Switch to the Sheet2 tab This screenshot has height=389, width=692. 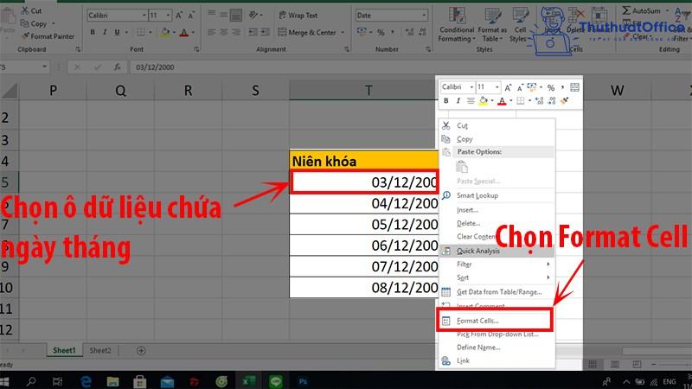coord(100,351)
